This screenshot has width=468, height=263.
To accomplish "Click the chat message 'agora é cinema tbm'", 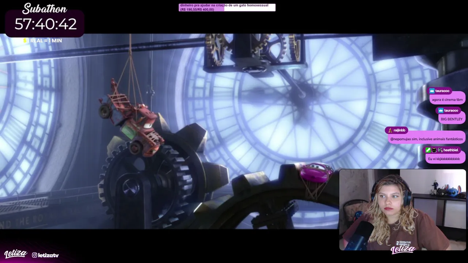I will pyautogui.click(x=447, y=99).
